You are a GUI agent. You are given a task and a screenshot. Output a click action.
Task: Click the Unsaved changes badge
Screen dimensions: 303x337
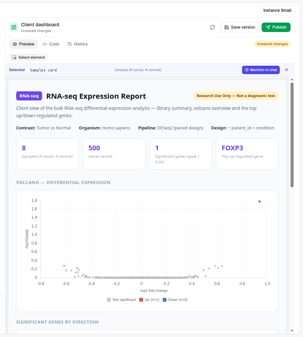click(272, 44)
